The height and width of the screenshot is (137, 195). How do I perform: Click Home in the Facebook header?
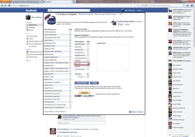tap(139, 10)
